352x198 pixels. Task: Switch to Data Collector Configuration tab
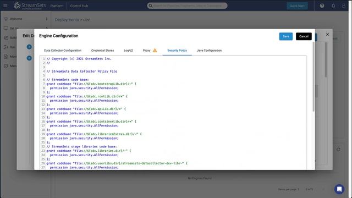pos(63,51)
